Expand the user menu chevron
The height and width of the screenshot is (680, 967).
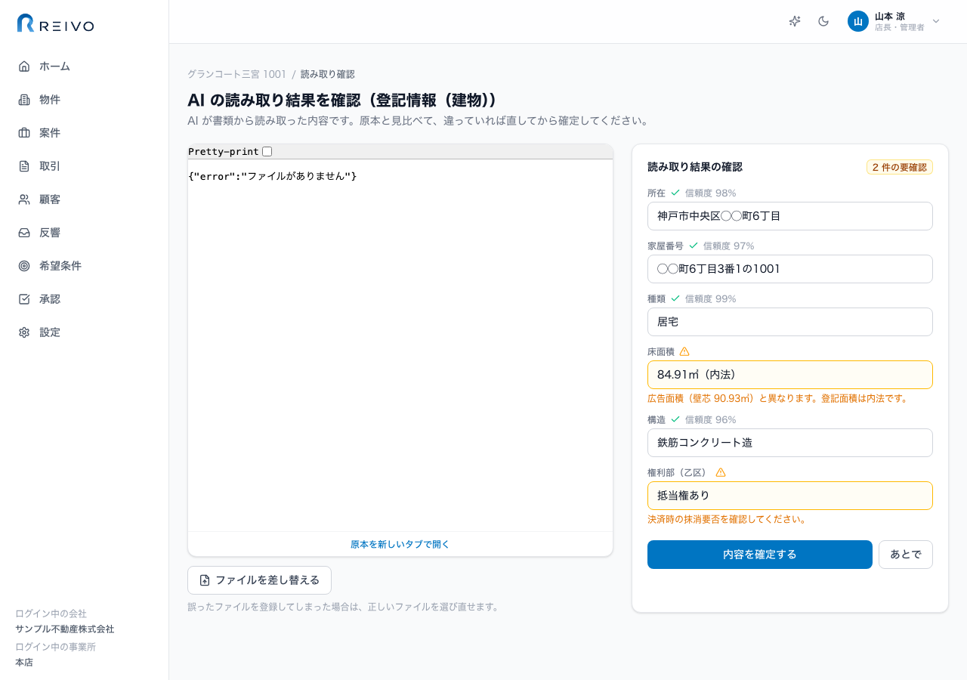pyautogui.click(x=936, y=21)
